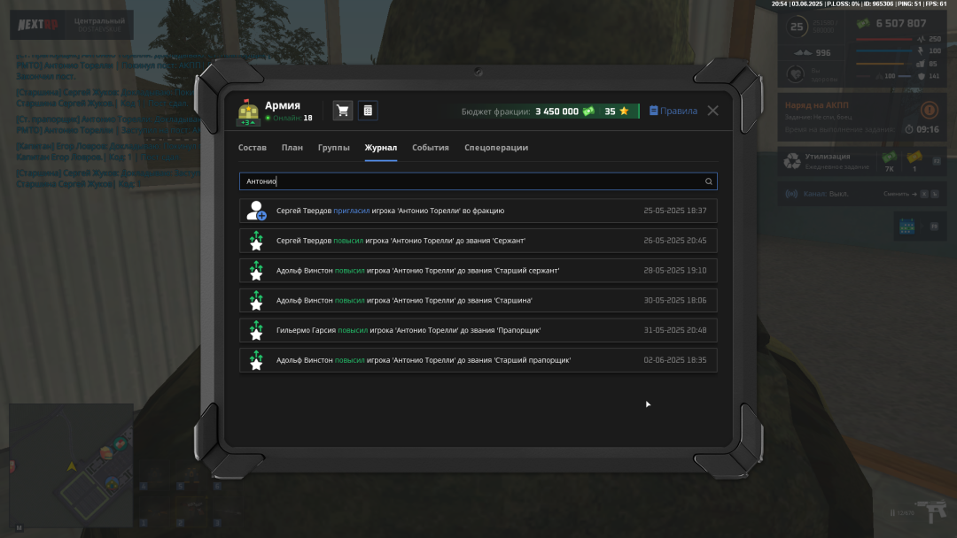Click the calendar icon near F9
Image resolution: width=957 pixels, height=538 pixels.
point(906,227)
